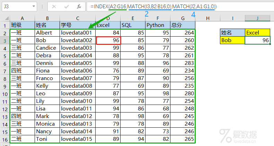Click cell lovedata009

78,94
